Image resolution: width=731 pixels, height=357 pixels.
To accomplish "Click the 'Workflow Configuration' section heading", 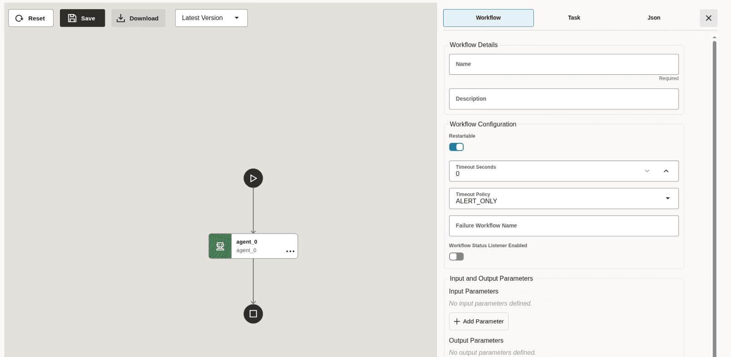I will click(483, 124).
